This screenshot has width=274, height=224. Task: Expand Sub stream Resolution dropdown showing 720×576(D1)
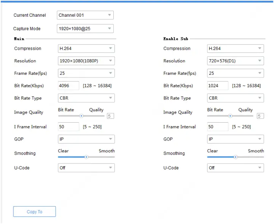(x=236, y=61)
